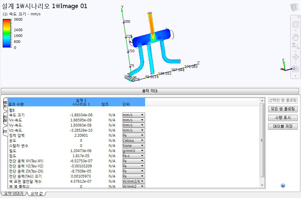Click the value 0.00105973 in the table
The width and height of the screenshot is (301, 198).
pos(81,176)
